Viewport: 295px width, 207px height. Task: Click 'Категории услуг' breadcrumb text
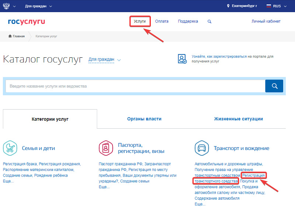(46, 36)
